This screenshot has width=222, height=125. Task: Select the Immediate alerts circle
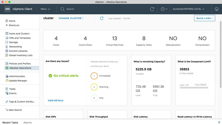(x=94, y=76)
